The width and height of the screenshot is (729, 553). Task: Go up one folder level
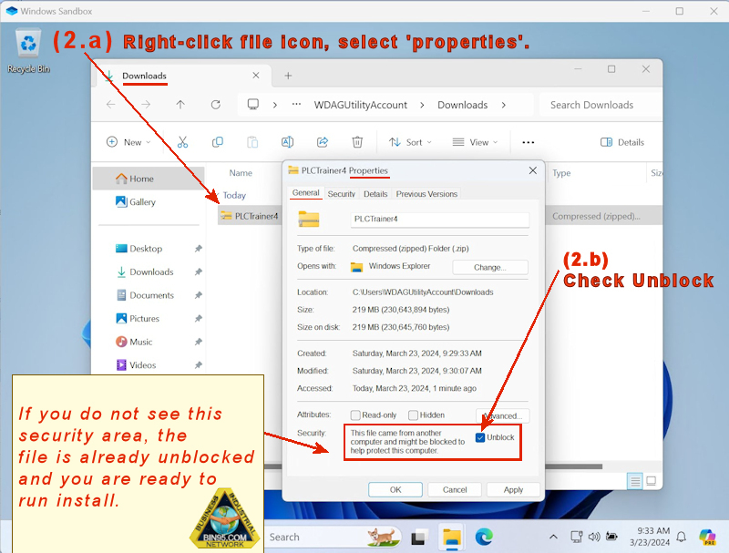pyautogui.click(x=180, y=105)
